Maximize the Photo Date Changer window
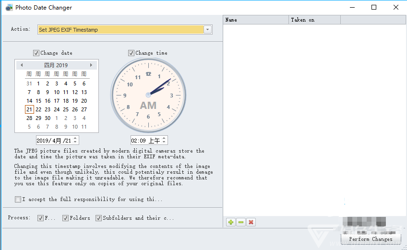The width and height of the screenshot is (407, 250). [374, 7]
